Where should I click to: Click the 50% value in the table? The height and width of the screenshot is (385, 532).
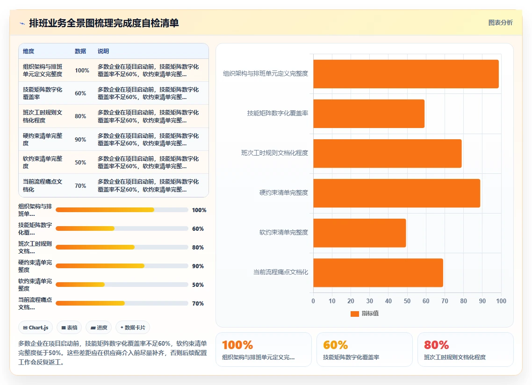pos(80,163)
